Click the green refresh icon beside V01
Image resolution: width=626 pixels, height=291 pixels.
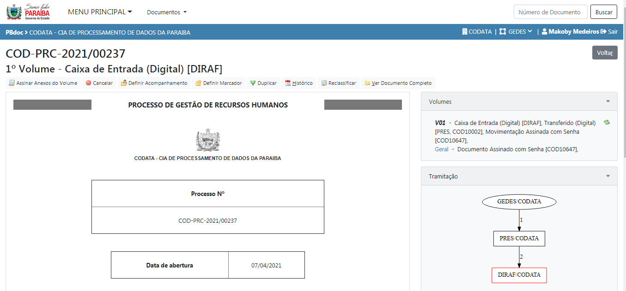pyautogui.click(x=607, y=123)
